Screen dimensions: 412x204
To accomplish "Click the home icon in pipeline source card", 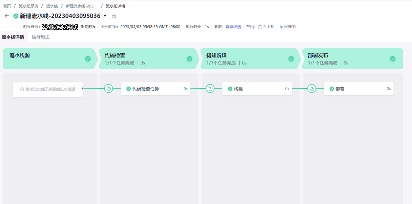I will pos(22,90).
